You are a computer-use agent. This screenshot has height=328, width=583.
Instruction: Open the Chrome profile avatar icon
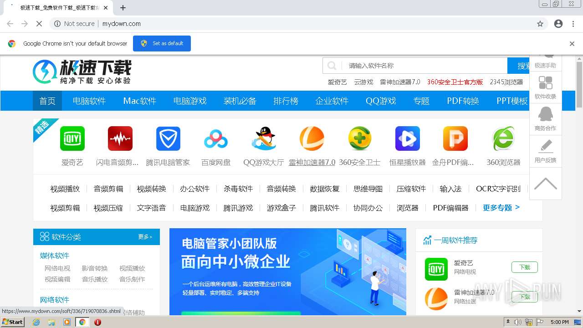(x=558, y=24)
